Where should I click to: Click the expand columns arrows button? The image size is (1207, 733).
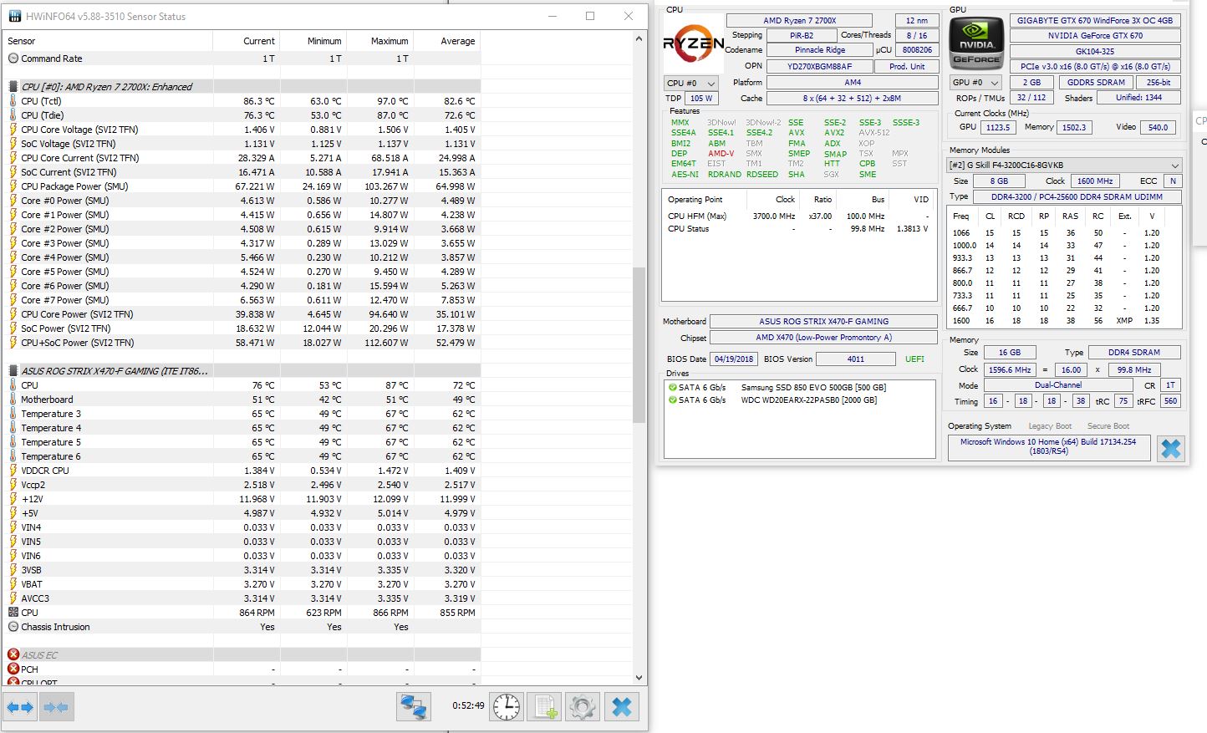20,707
